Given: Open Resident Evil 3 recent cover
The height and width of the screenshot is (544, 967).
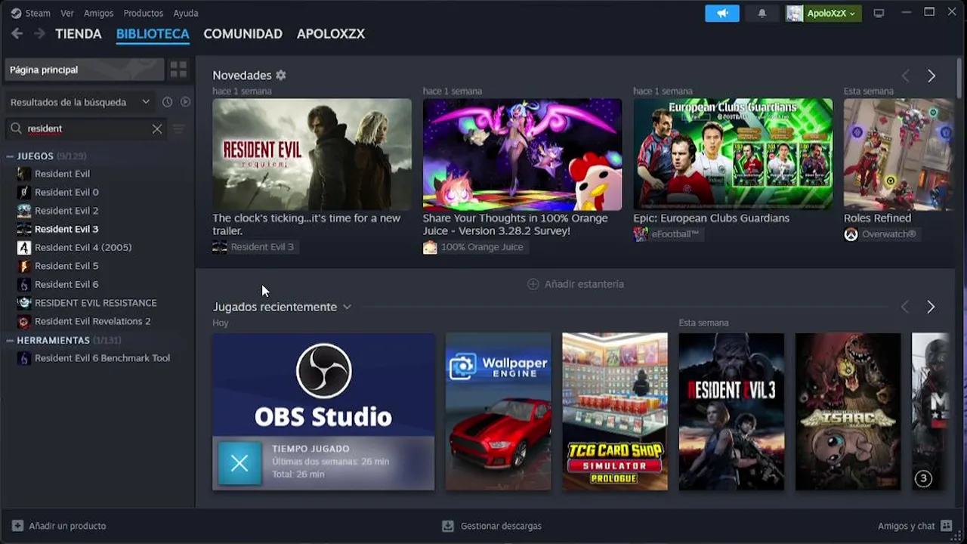Looking at the screenshot, I should pyautogui.click(x=731, y=412).
